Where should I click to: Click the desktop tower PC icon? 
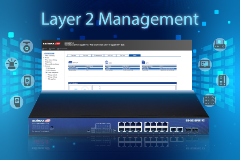(x=222, y=80)
